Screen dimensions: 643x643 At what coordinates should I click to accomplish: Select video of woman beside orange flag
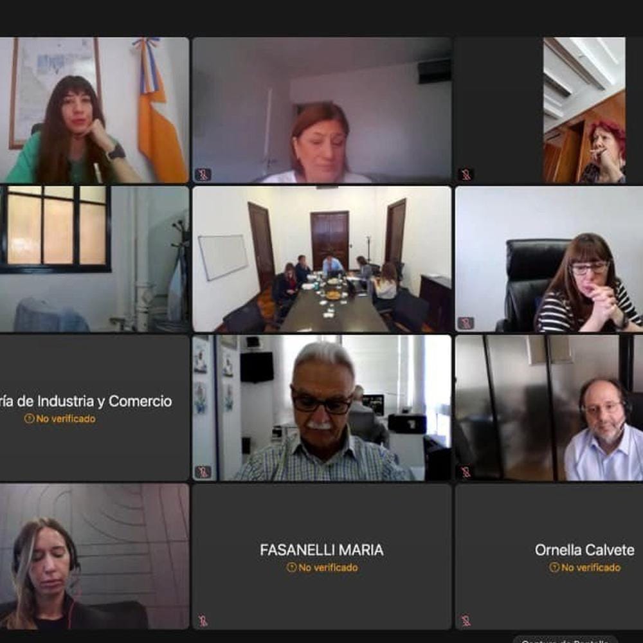pyautogui.click(x=95, y=110)
